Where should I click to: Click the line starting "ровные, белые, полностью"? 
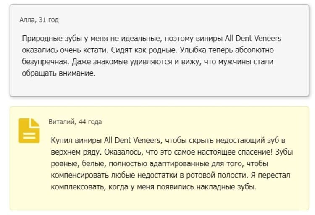[x=160, y=163]
